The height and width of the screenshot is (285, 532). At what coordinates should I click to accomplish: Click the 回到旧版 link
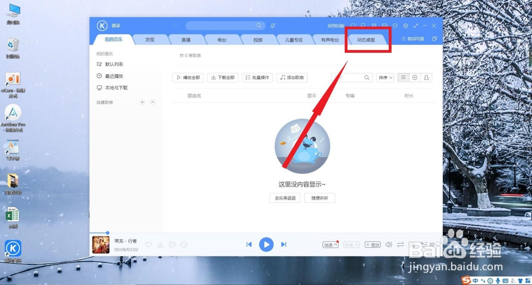click(336, 25)
